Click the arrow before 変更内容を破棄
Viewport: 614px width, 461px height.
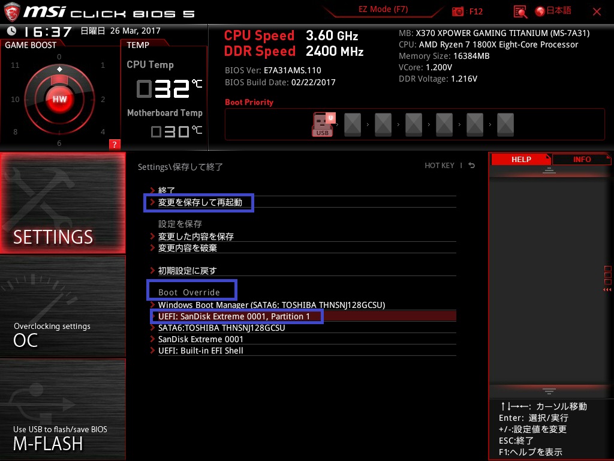tap(152, 248)
